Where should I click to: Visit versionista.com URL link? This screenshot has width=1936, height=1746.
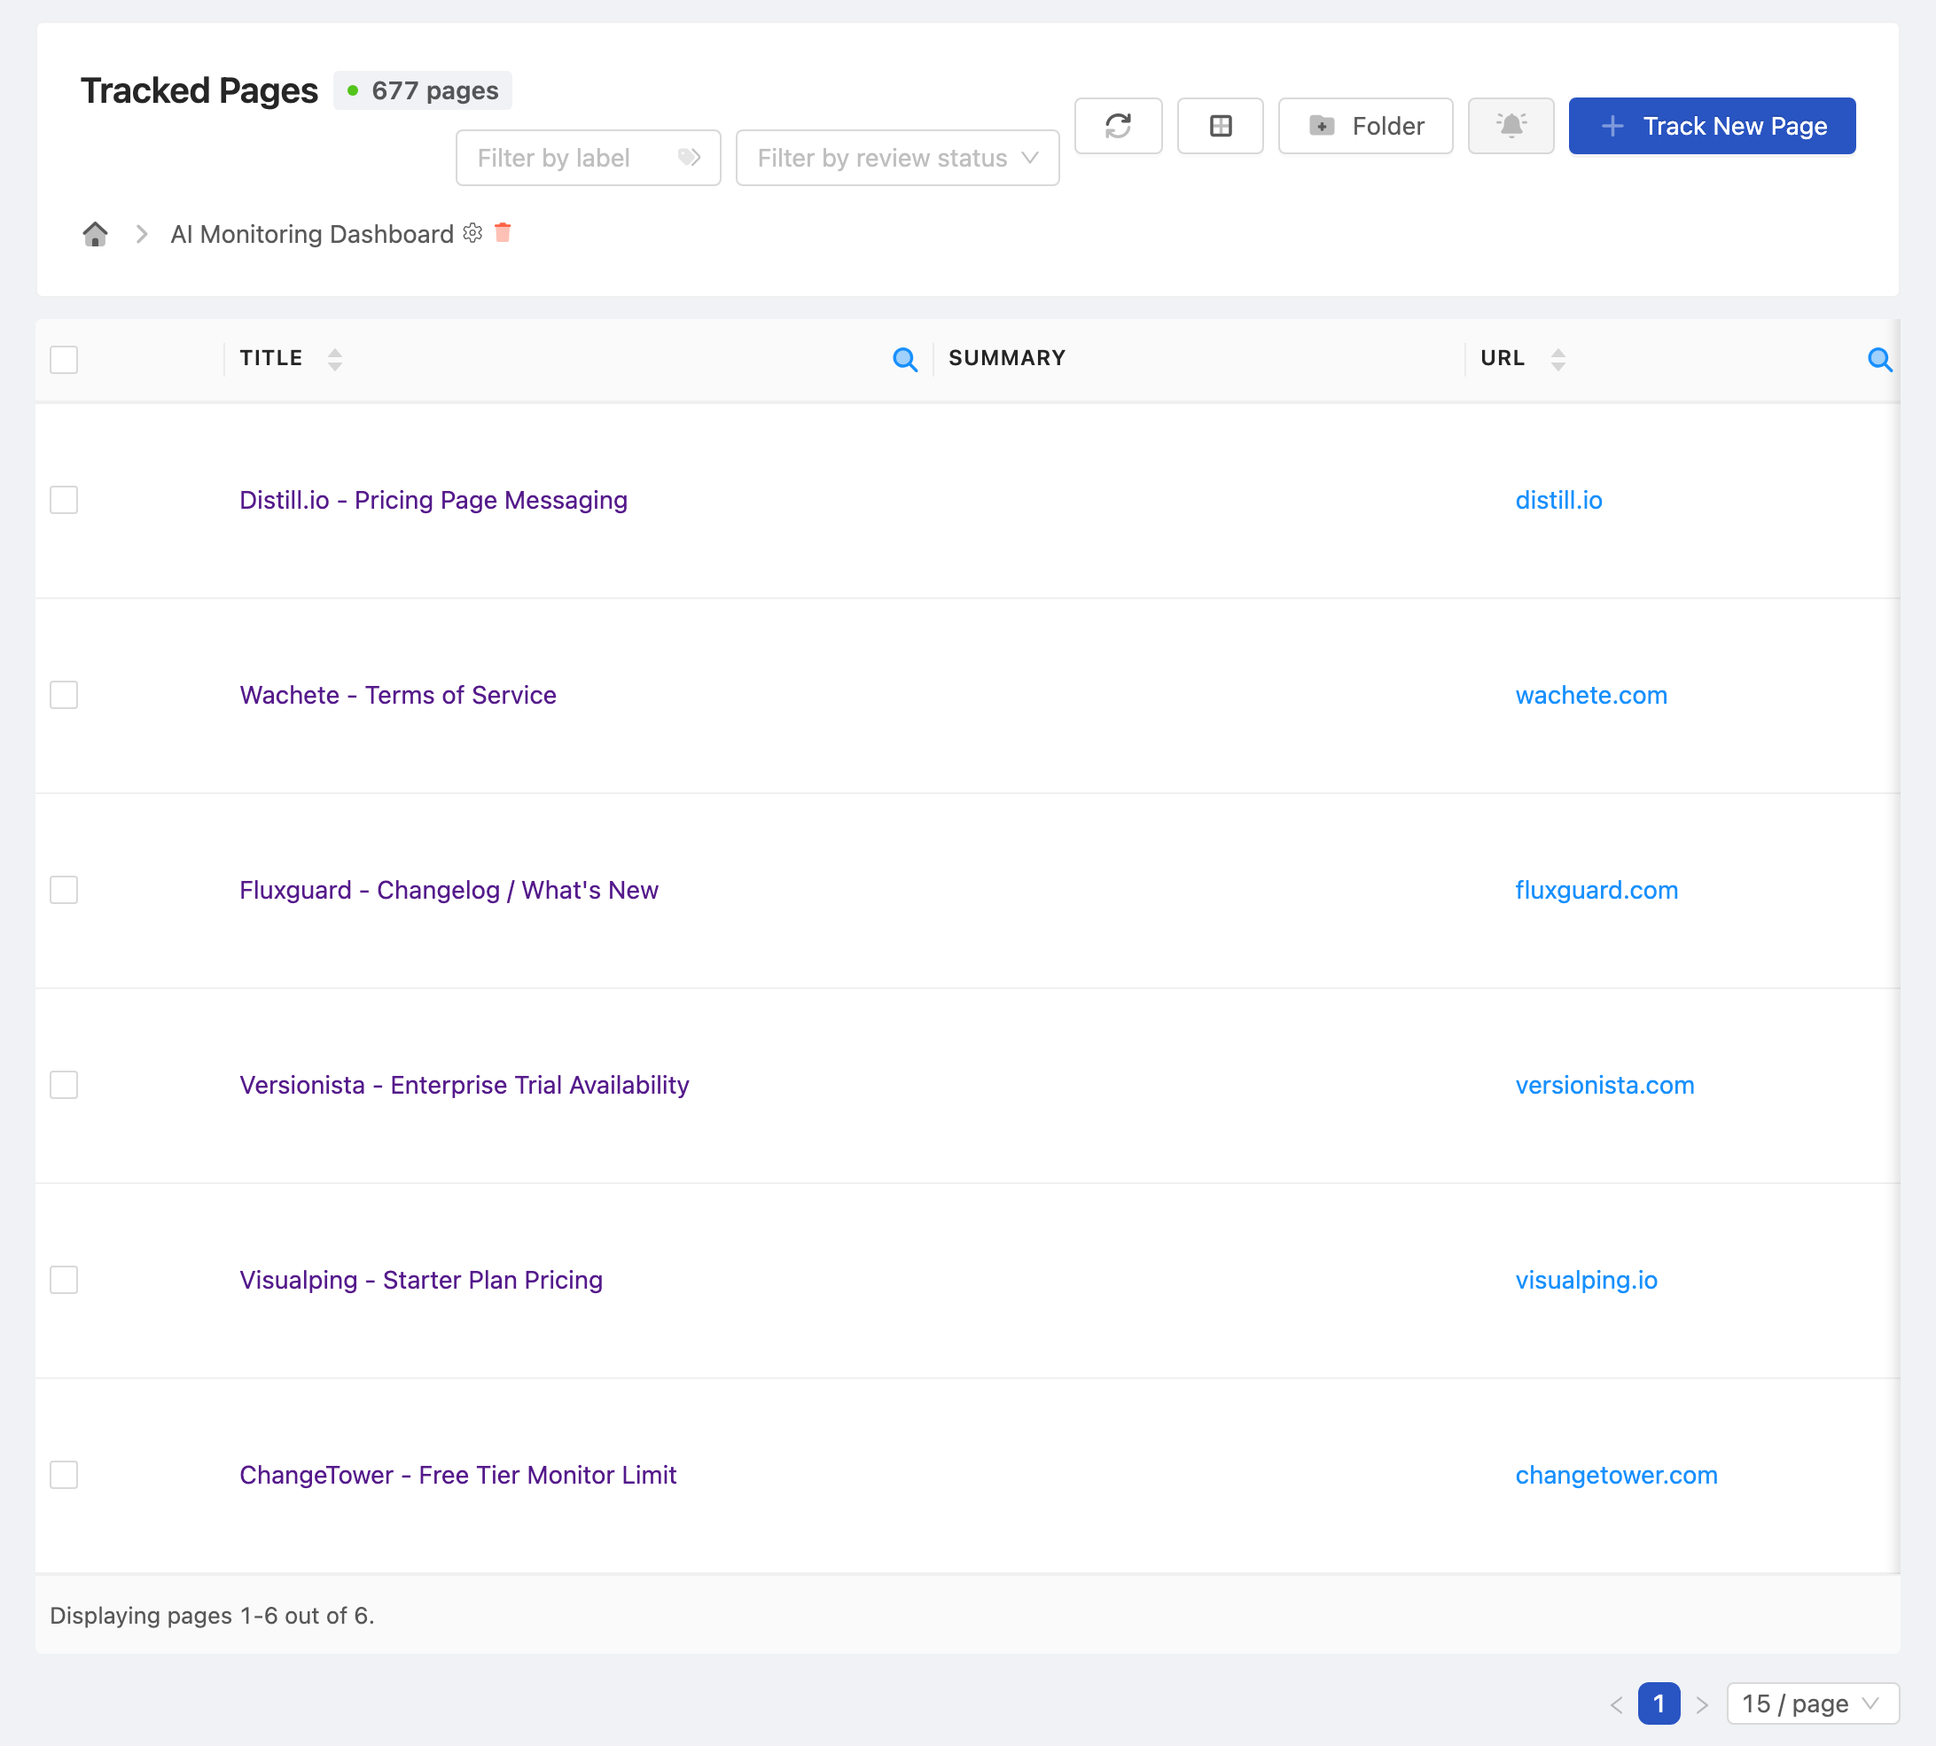(x=1605, y=1085)
